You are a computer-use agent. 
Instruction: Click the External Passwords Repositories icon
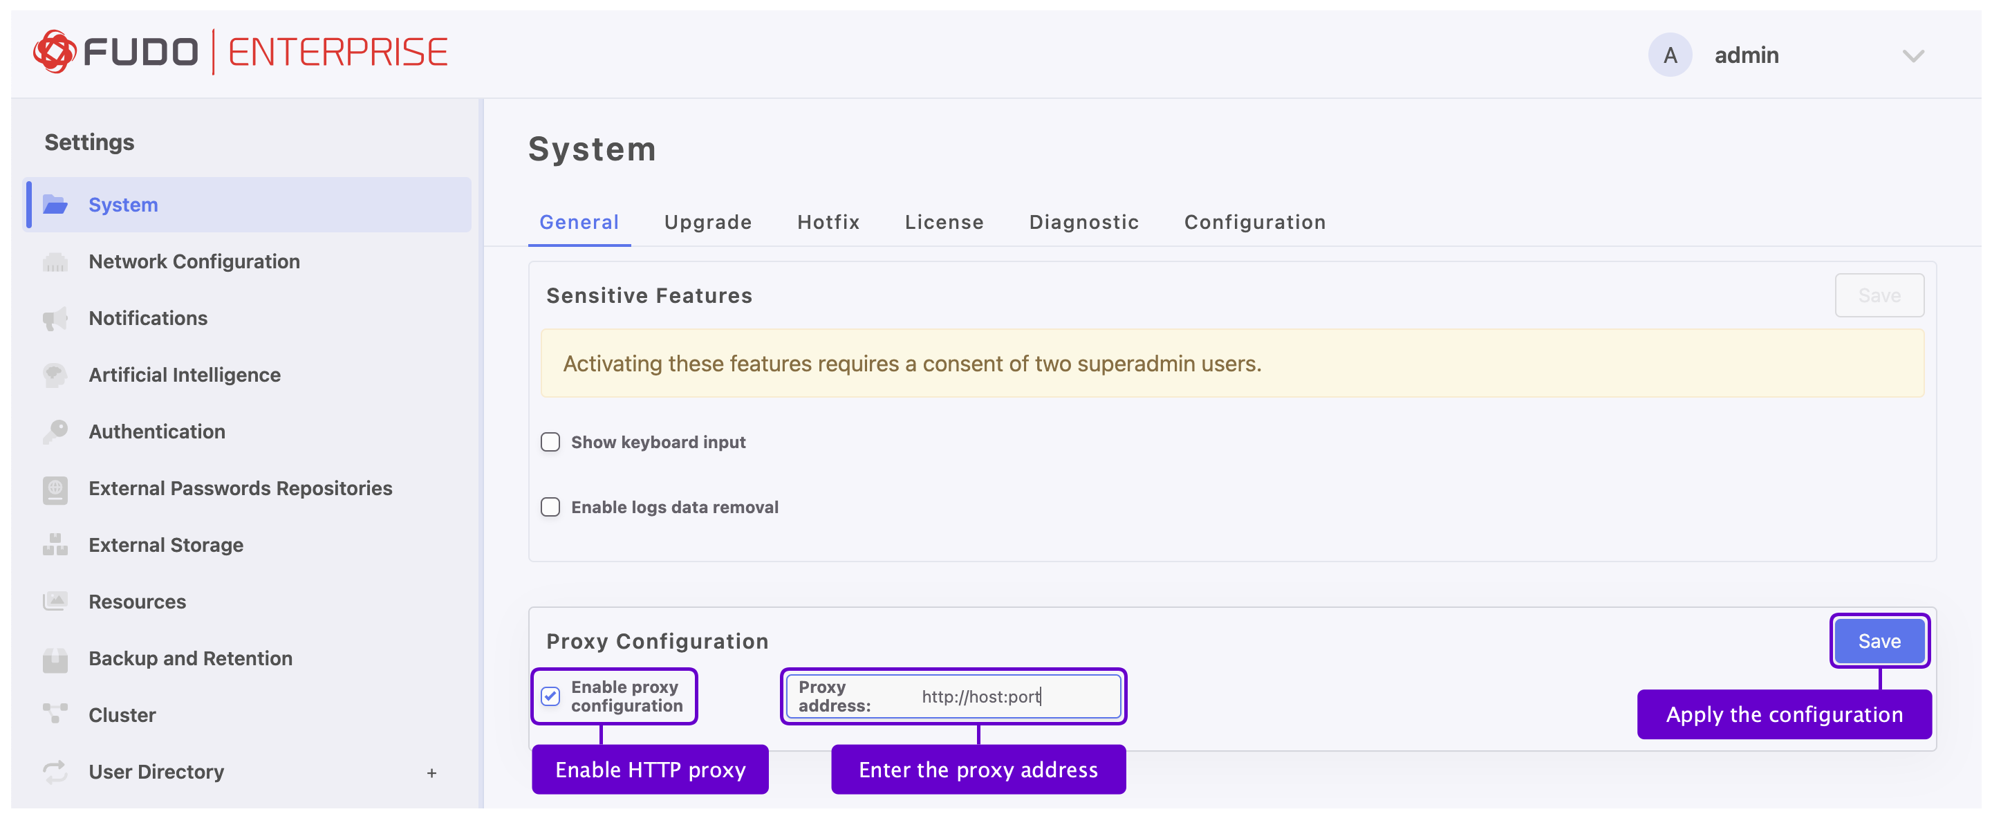click(x=54, y=489)
